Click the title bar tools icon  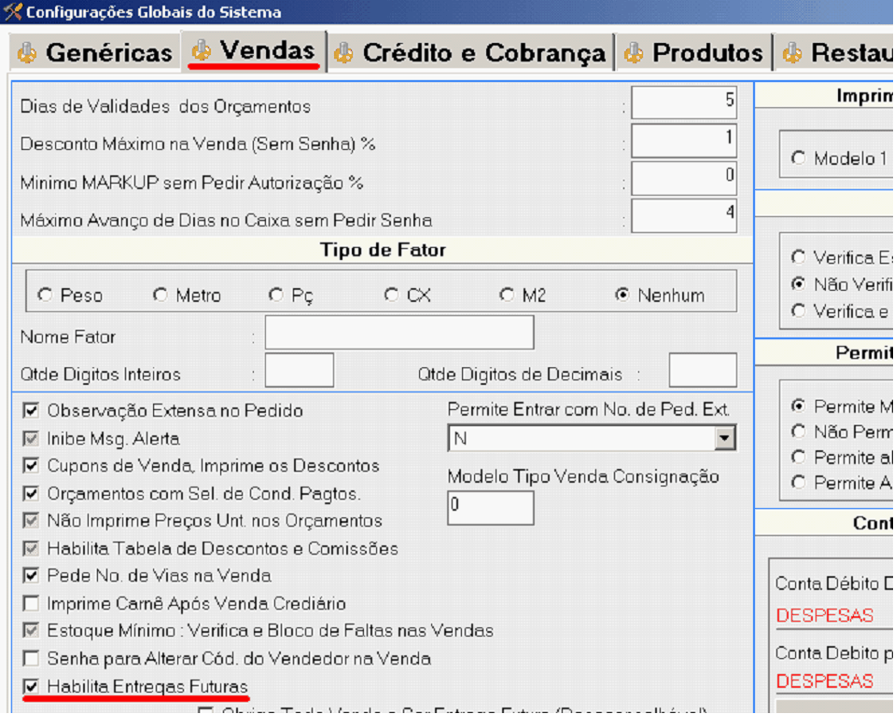pos(11,12)
